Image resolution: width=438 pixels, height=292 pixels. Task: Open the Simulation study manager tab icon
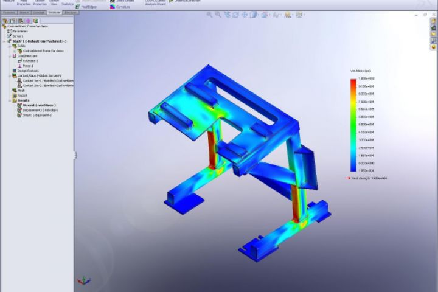[36, 21]
